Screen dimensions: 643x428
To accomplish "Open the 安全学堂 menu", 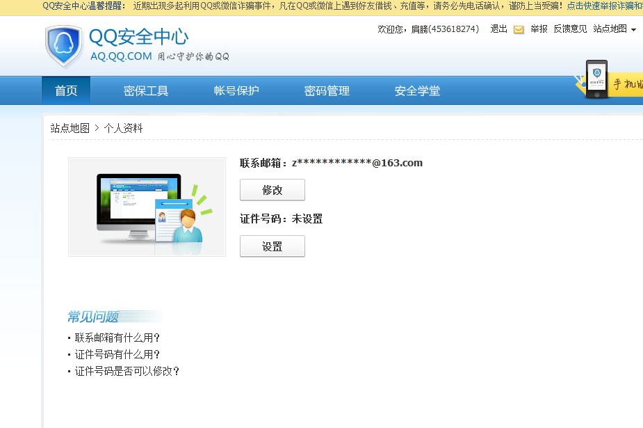I will click(417, 90).
